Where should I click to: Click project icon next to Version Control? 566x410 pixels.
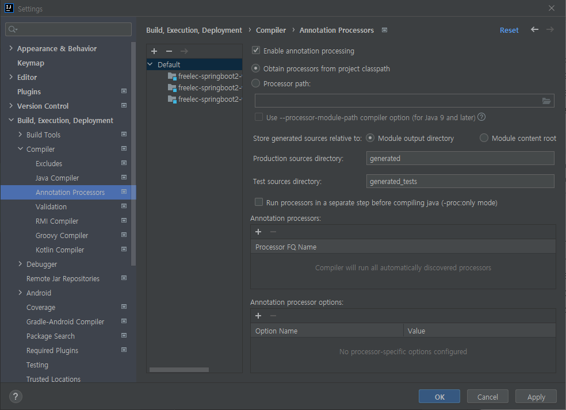(x=124, y=105)
